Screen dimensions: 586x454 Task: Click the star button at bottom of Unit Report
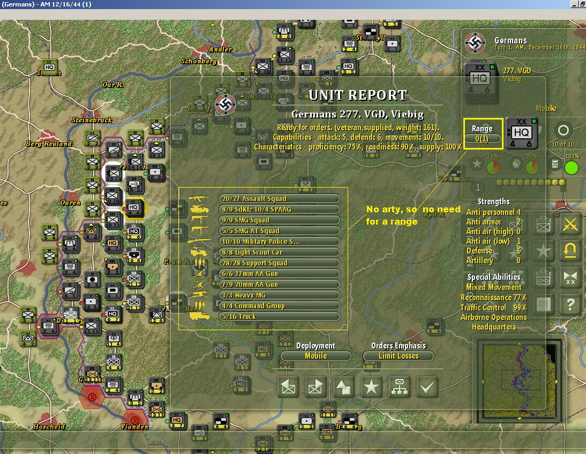pyautogui.click(x=371, y=387)
